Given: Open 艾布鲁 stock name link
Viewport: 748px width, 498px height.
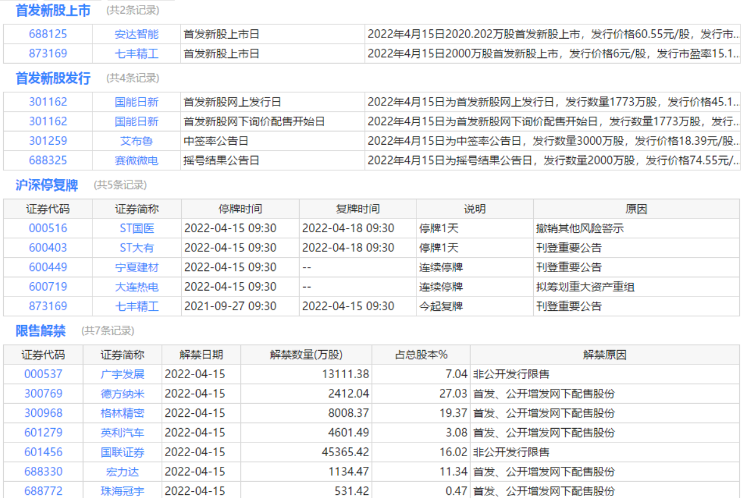Looking at the screenshot, I should [137, 141].
